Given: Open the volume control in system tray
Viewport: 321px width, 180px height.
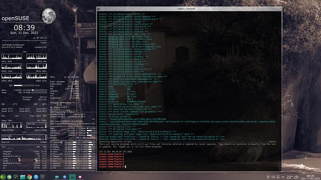Looking at the screenshot, I should click(273, 177).
